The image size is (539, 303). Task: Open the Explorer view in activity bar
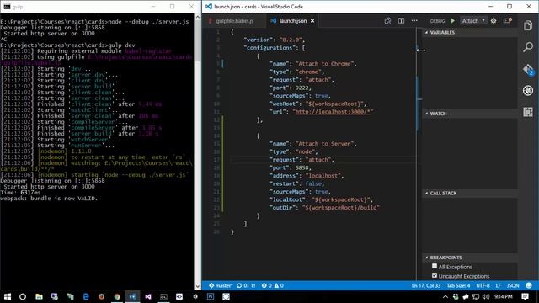click(528, 26)
